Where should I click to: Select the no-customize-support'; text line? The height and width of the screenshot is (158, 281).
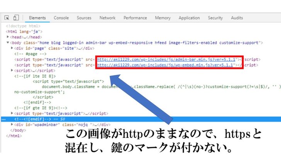[39, 92]
